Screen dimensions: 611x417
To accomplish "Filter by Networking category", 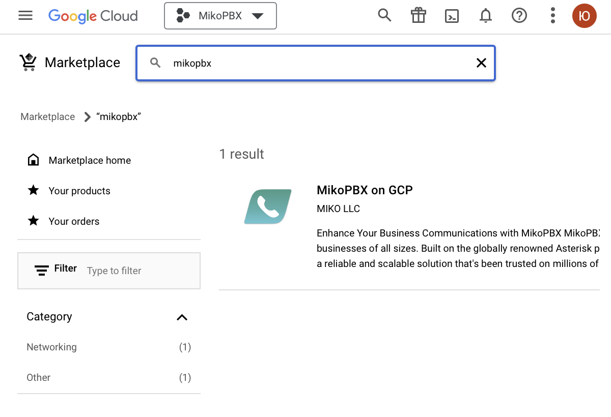I will [x=52, y=347].
